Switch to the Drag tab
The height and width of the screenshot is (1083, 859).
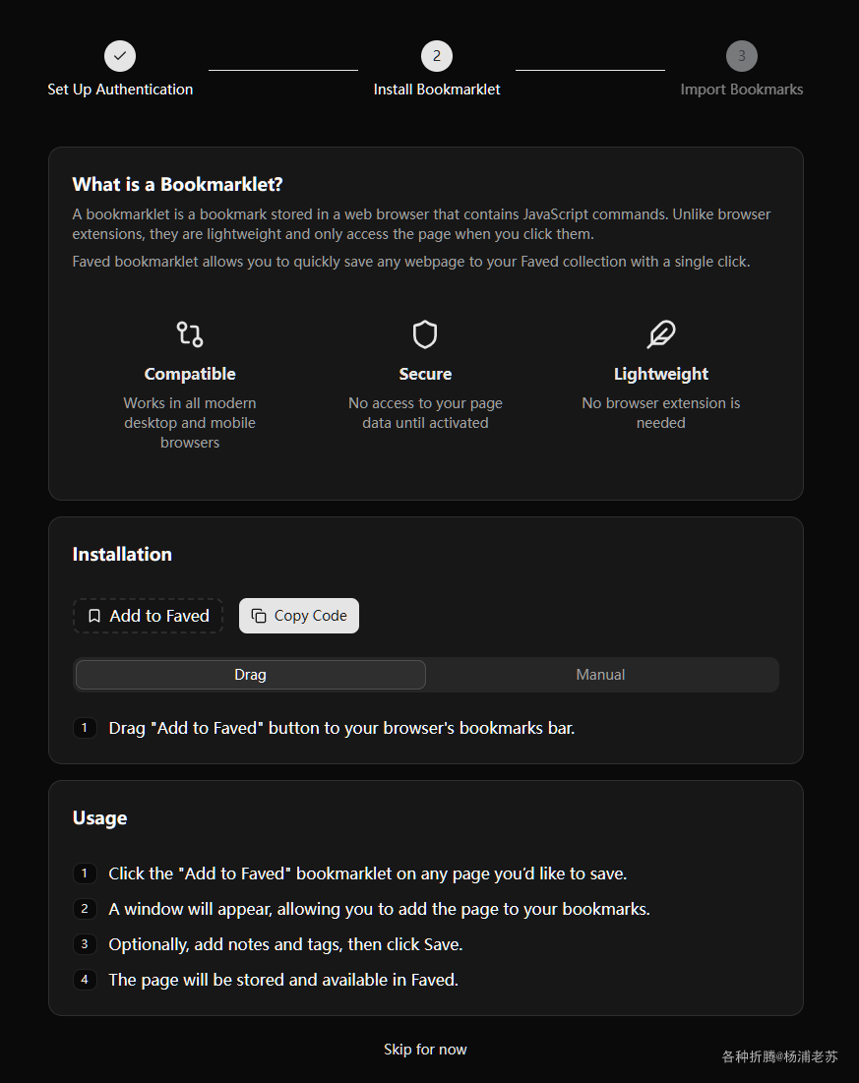[x=251, y=675]
